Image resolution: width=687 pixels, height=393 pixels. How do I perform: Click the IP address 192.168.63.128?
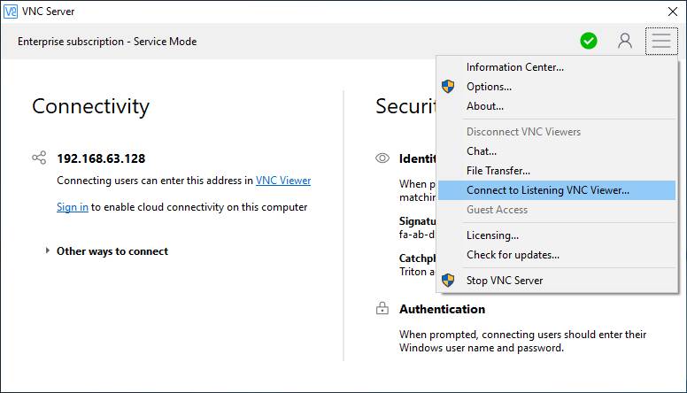coord(101,158)
